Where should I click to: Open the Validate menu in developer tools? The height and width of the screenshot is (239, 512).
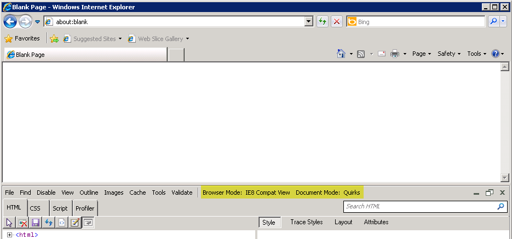click(182, 193)
